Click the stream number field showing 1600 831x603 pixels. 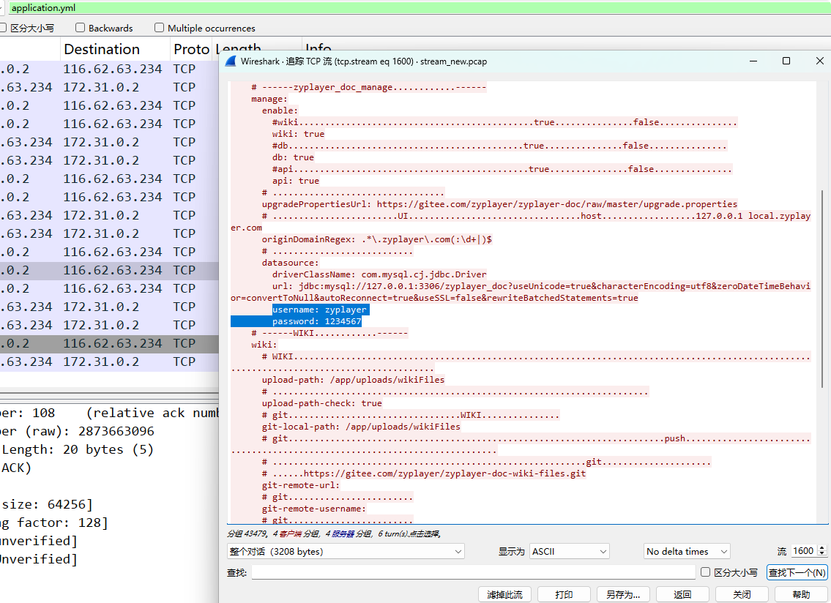coord(804,551)
